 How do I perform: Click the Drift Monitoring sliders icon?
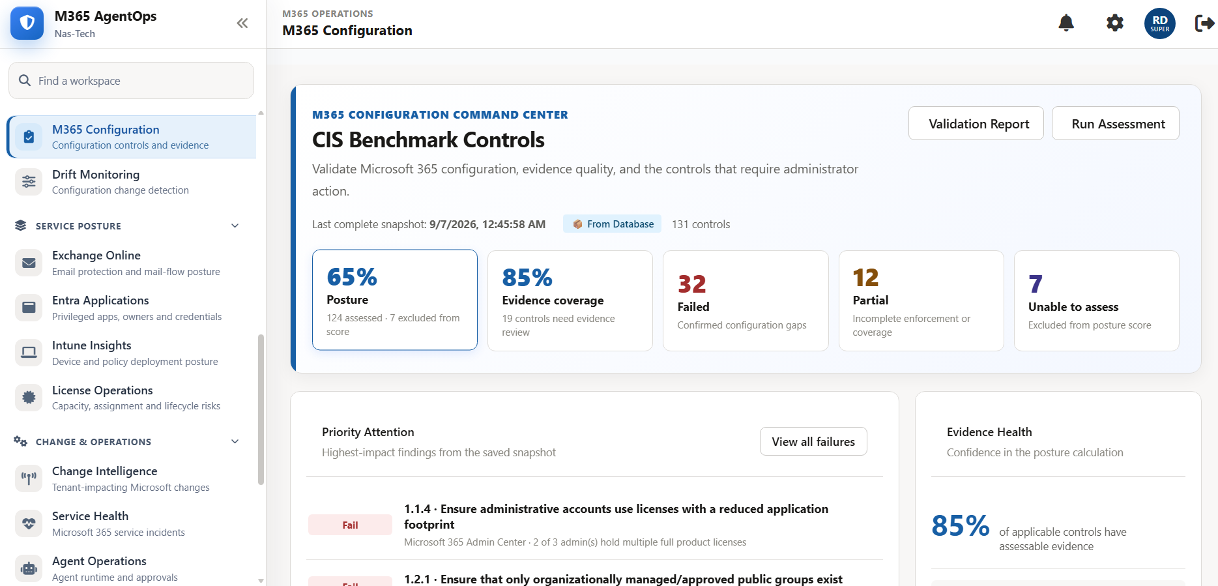pos(29,182)
